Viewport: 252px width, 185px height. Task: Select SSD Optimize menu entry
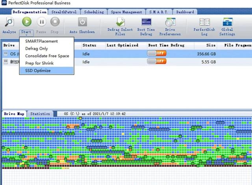46,71
